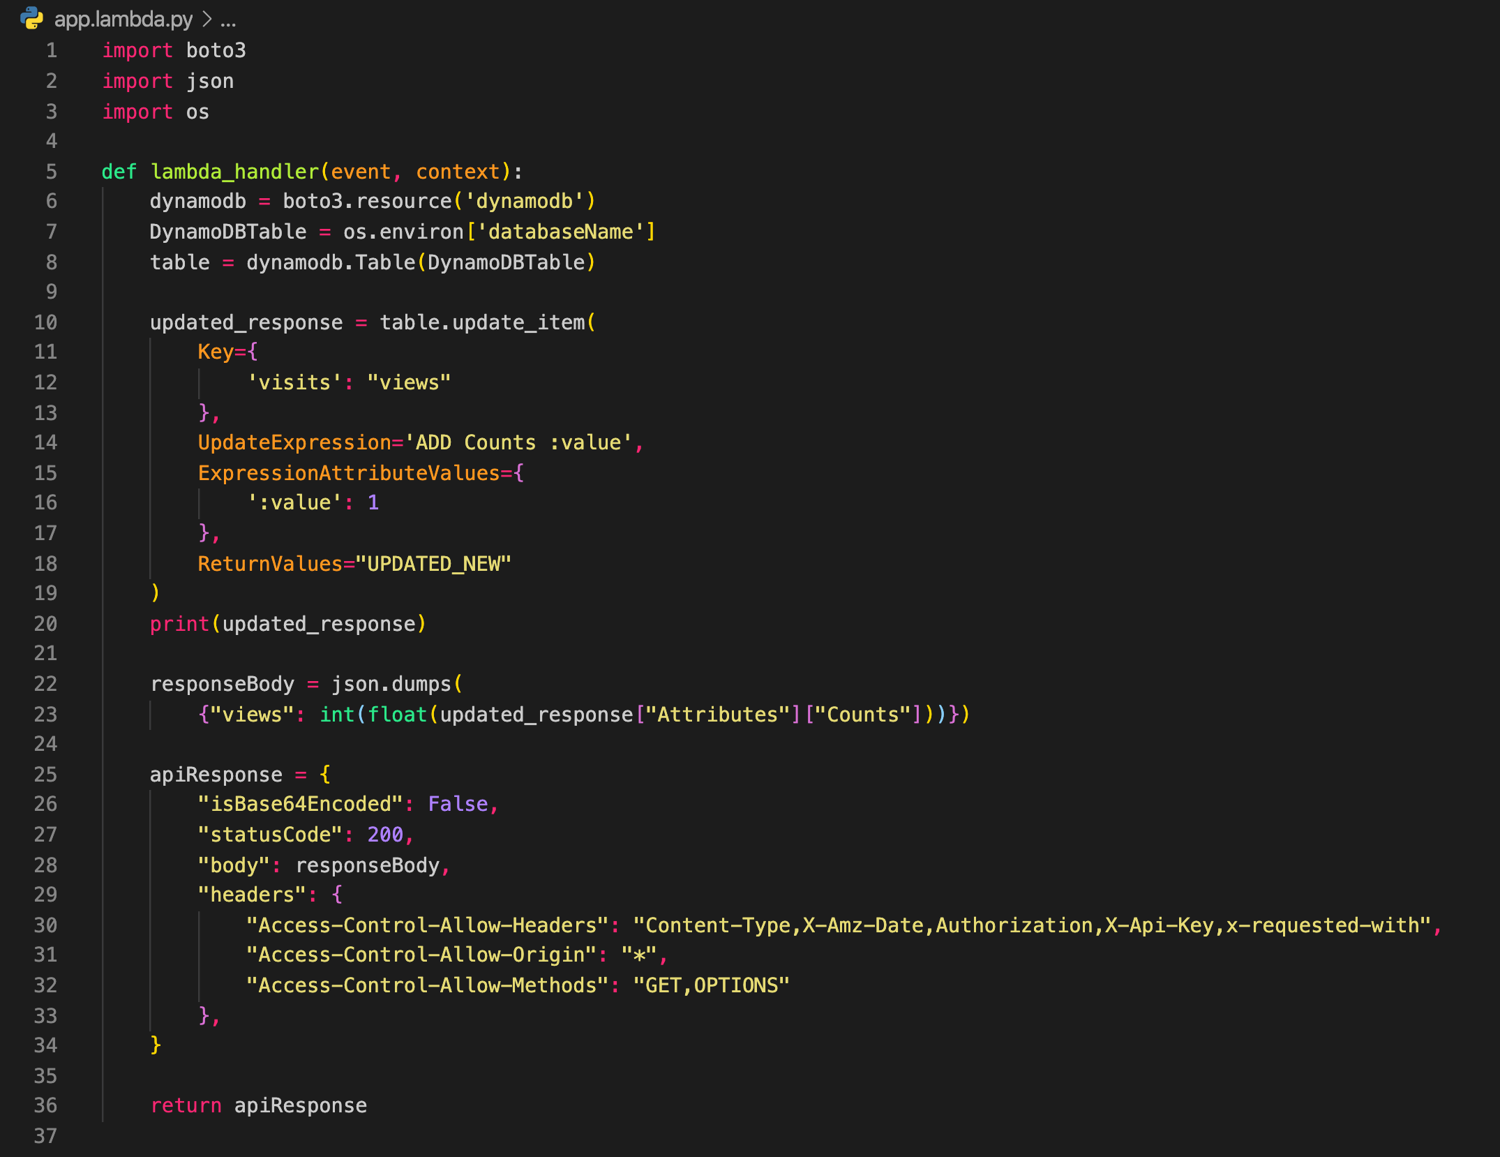Click line number 25 in the gutter
Image resolution: width=1500 pixels, height=1157 pixels.
pyautogui.click(x=45, y=775)
